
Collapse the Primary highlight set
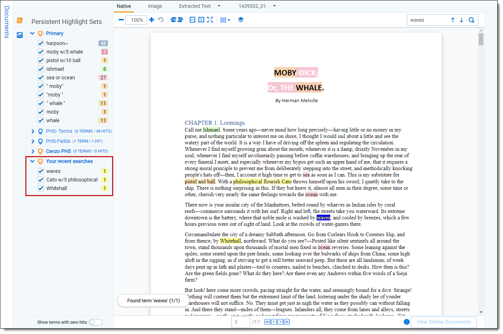(x=32, y=33)
